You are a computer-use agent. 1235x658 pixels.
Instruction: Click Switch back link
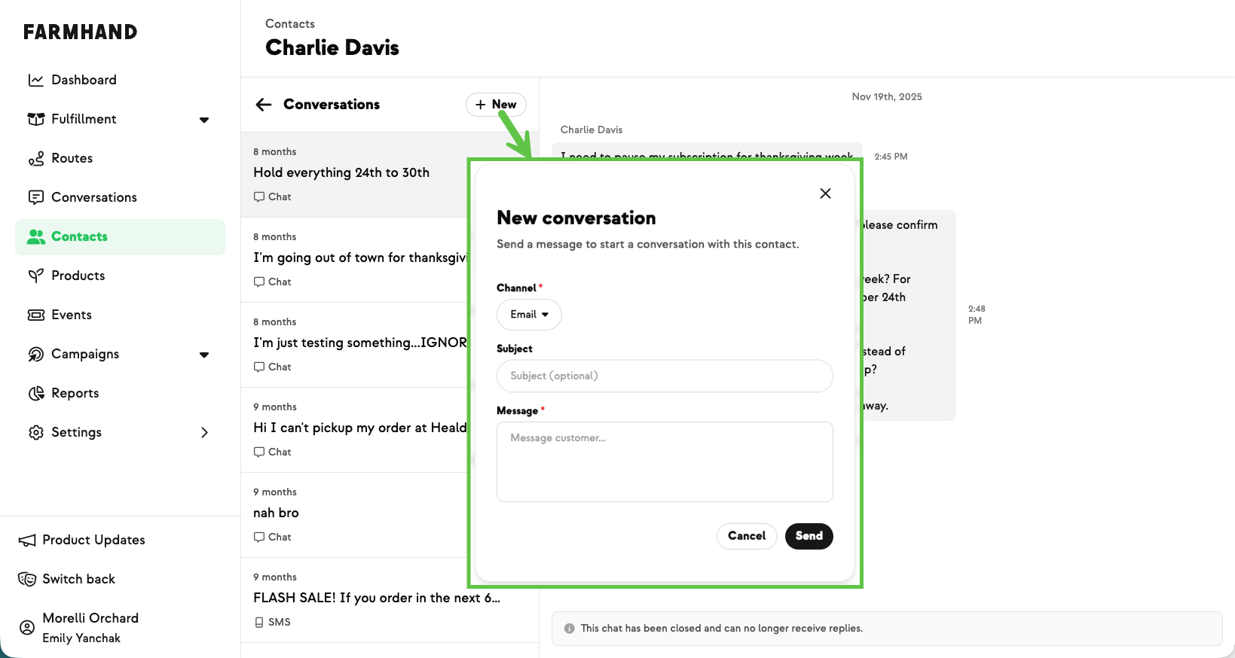pyautogui.click(x=78, y=579)
